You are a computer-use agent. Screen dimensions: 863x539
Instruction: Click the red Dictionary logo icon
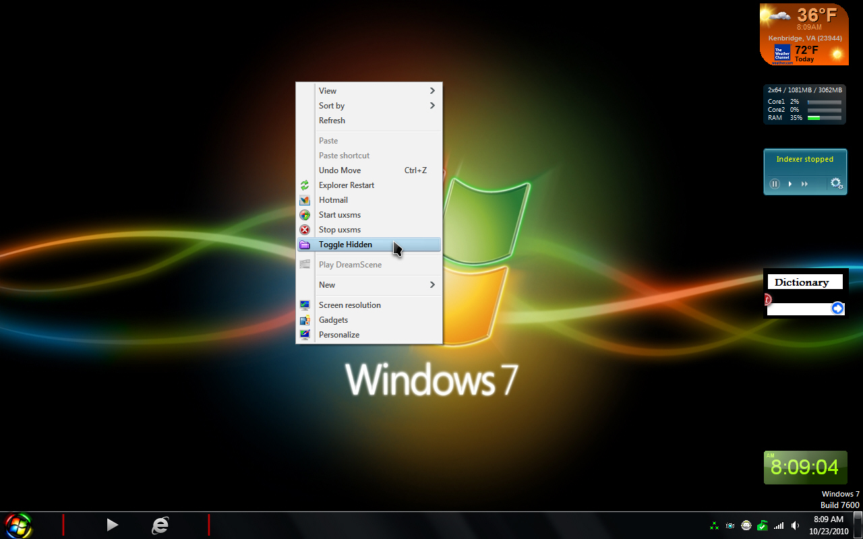point(767,300)
